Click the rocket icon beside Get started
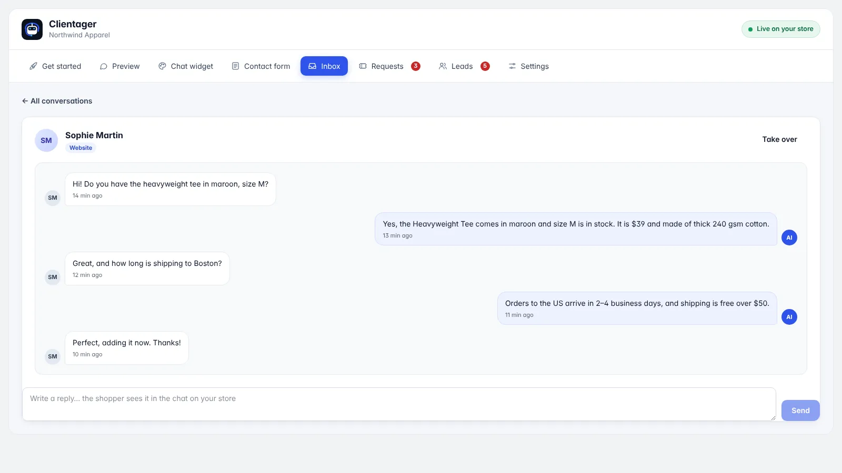 tap(33, 66)
